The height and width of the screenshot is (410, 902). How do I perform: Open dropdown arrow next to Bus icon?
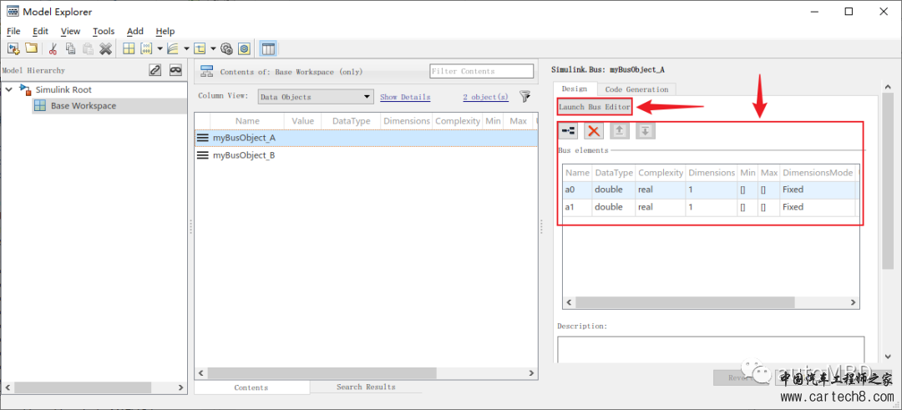click(213, 49)
